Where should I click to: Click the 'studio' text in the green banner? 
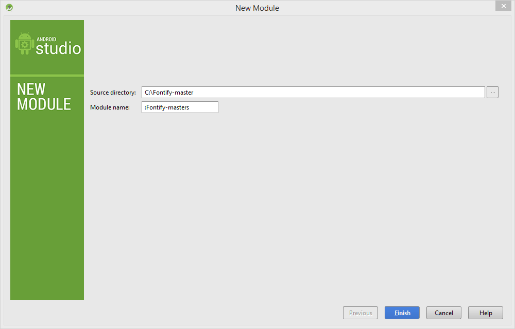[58, 49]
